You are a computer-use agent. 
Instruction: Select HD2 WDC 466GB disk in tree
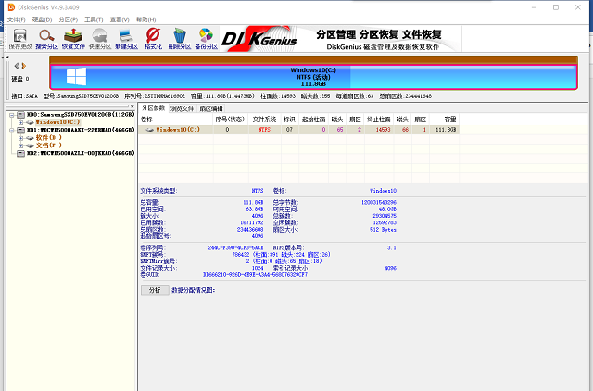pyautogui.click(x=81, y=153)
